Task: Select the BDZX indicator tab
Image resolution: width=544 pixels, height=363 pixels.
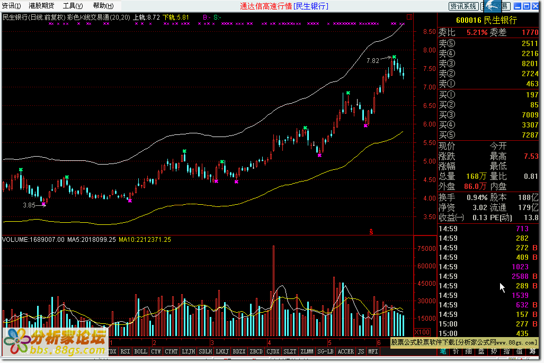Action: (x=239, y=351)
